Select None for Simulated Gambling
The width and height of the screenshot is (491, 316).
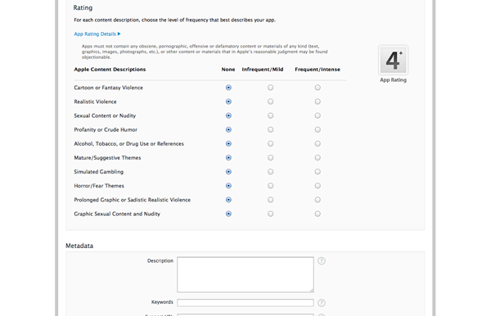(x=228, y=172)
